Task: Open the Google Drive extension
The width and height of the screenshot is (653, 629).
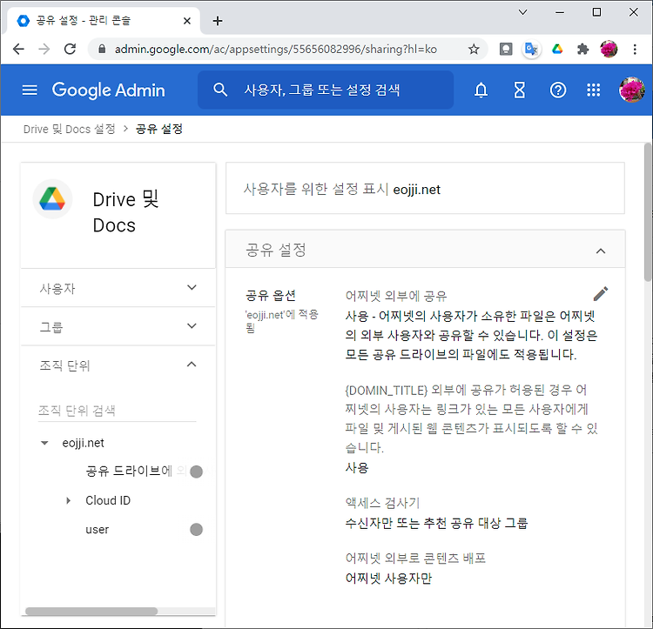Action: 557,49
